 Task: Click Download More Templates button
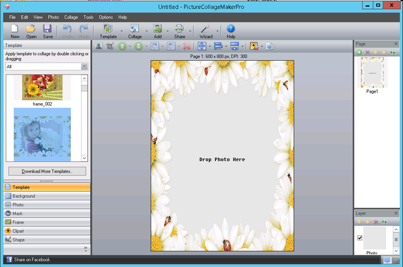coord(48,171)
